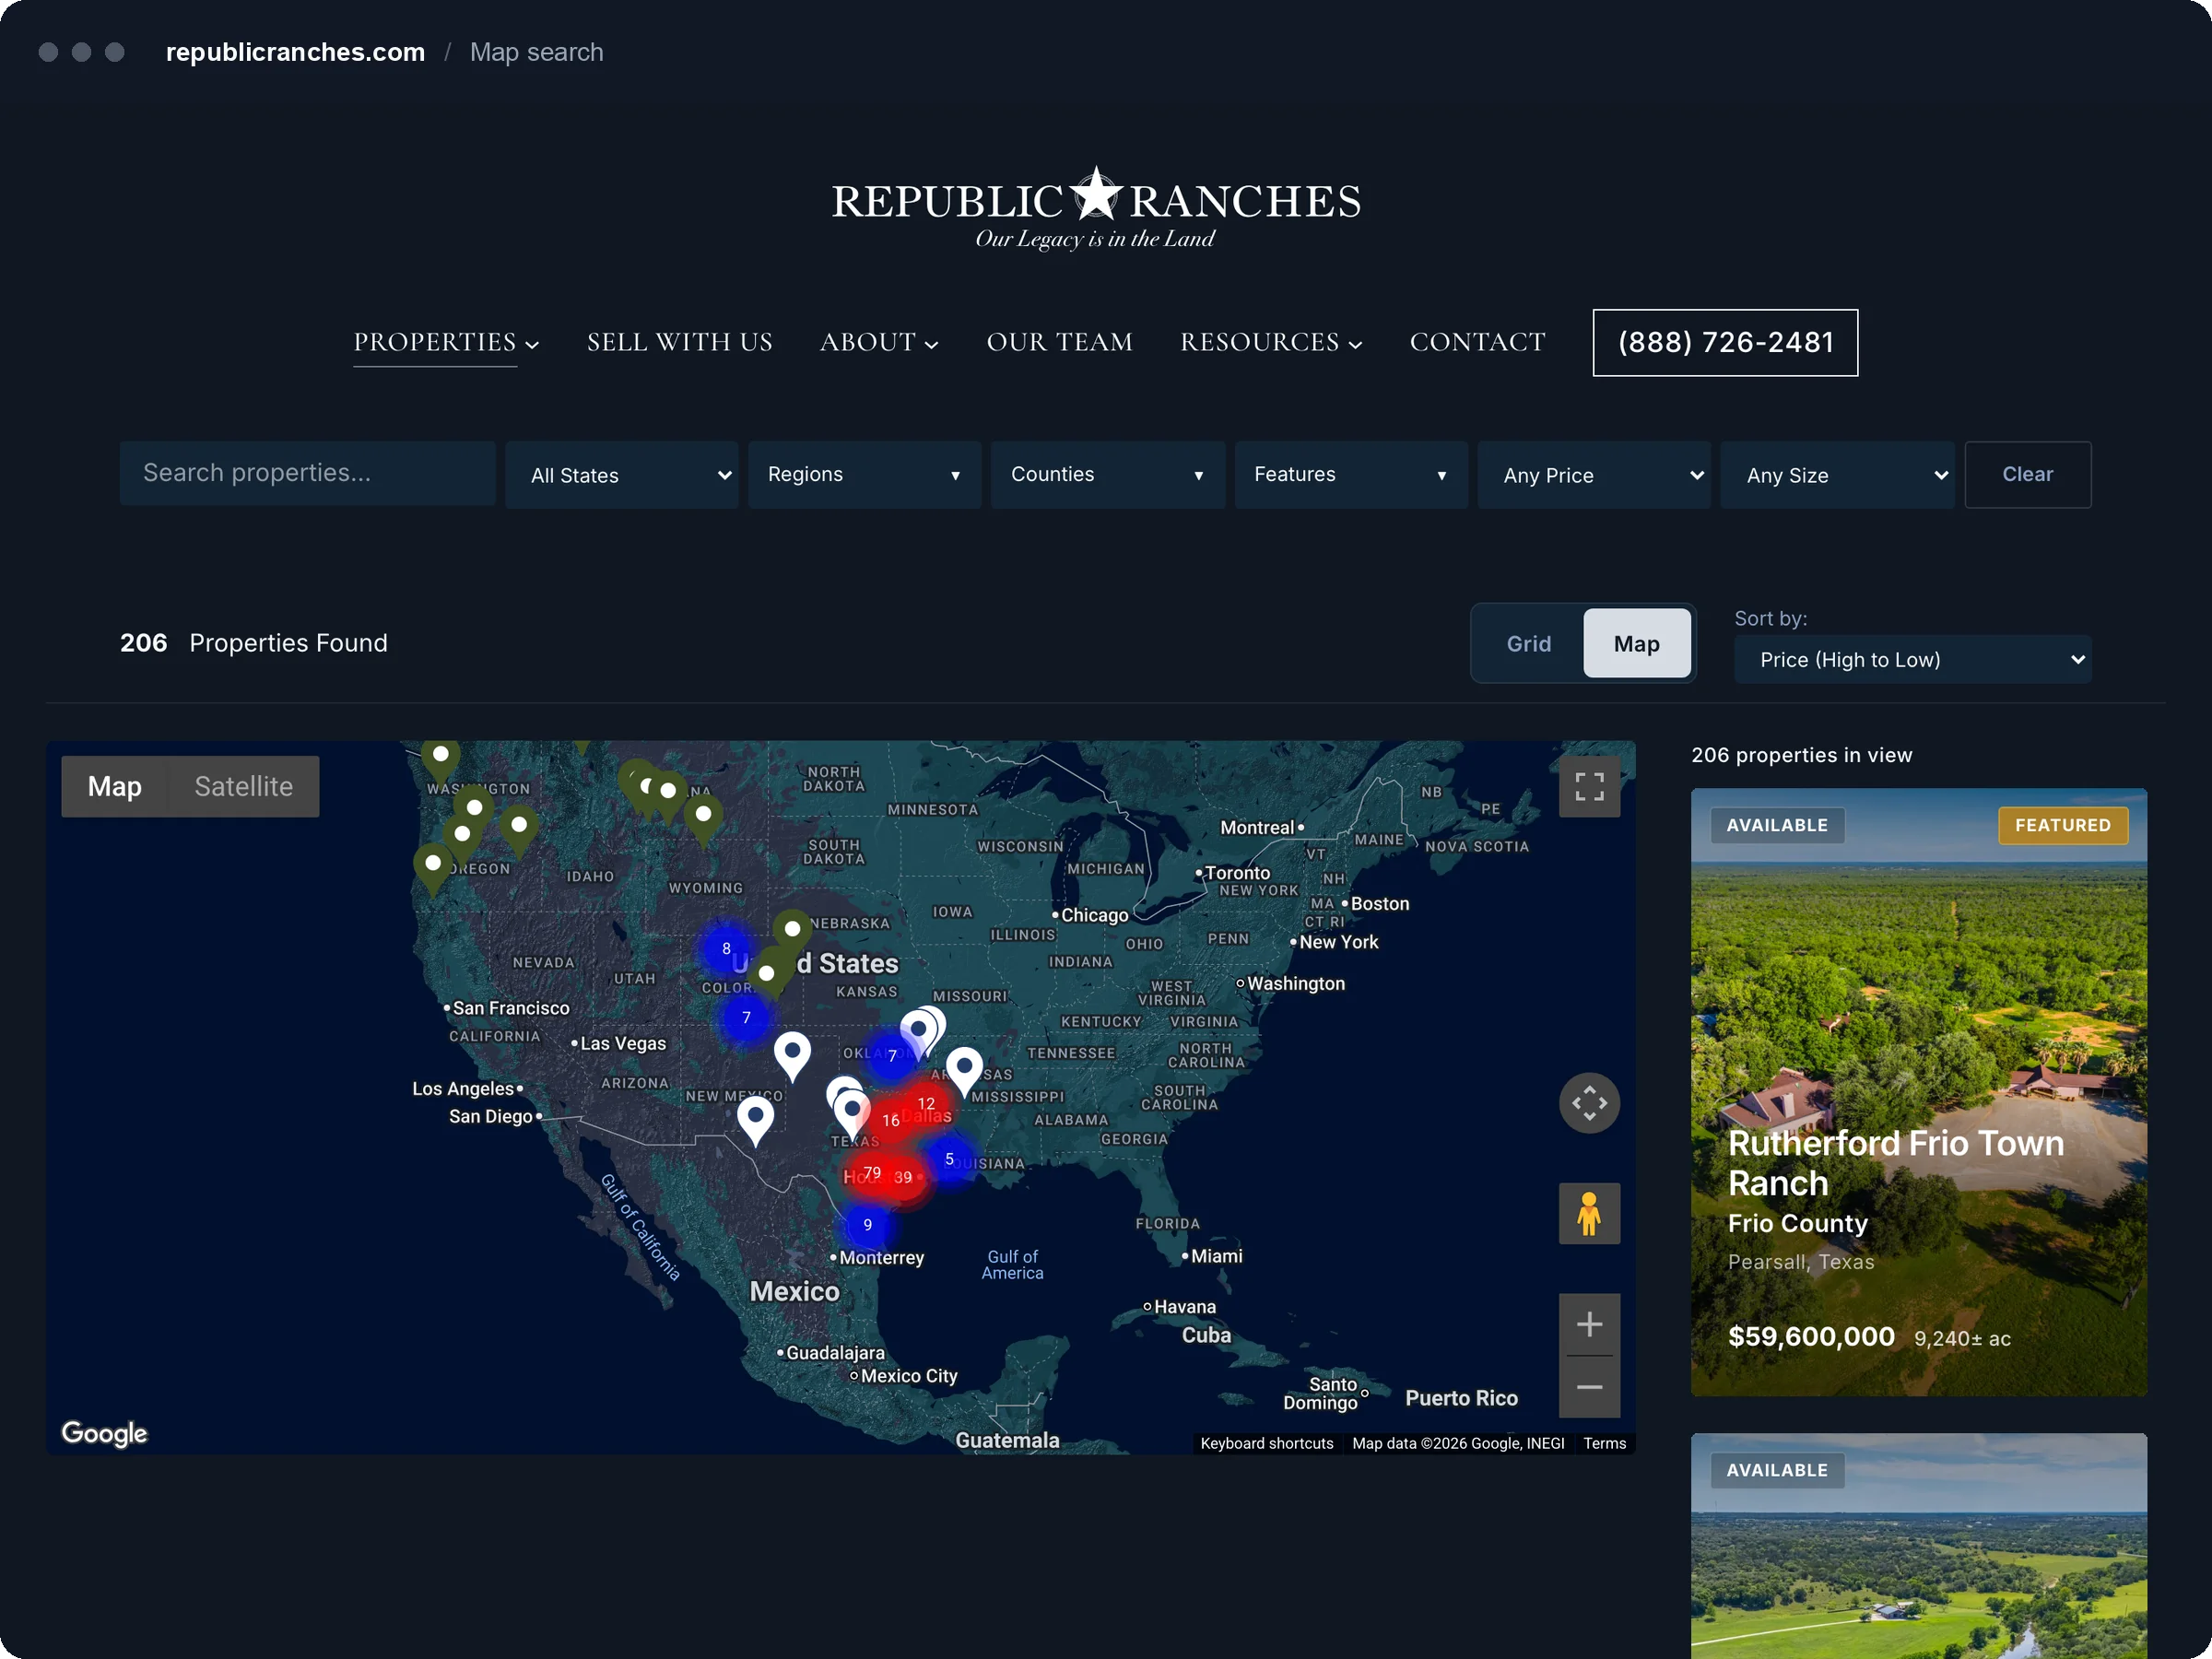Click the $59,600,000 price text
Screen dimensions: 2212x1659
coord(1811,1336)
